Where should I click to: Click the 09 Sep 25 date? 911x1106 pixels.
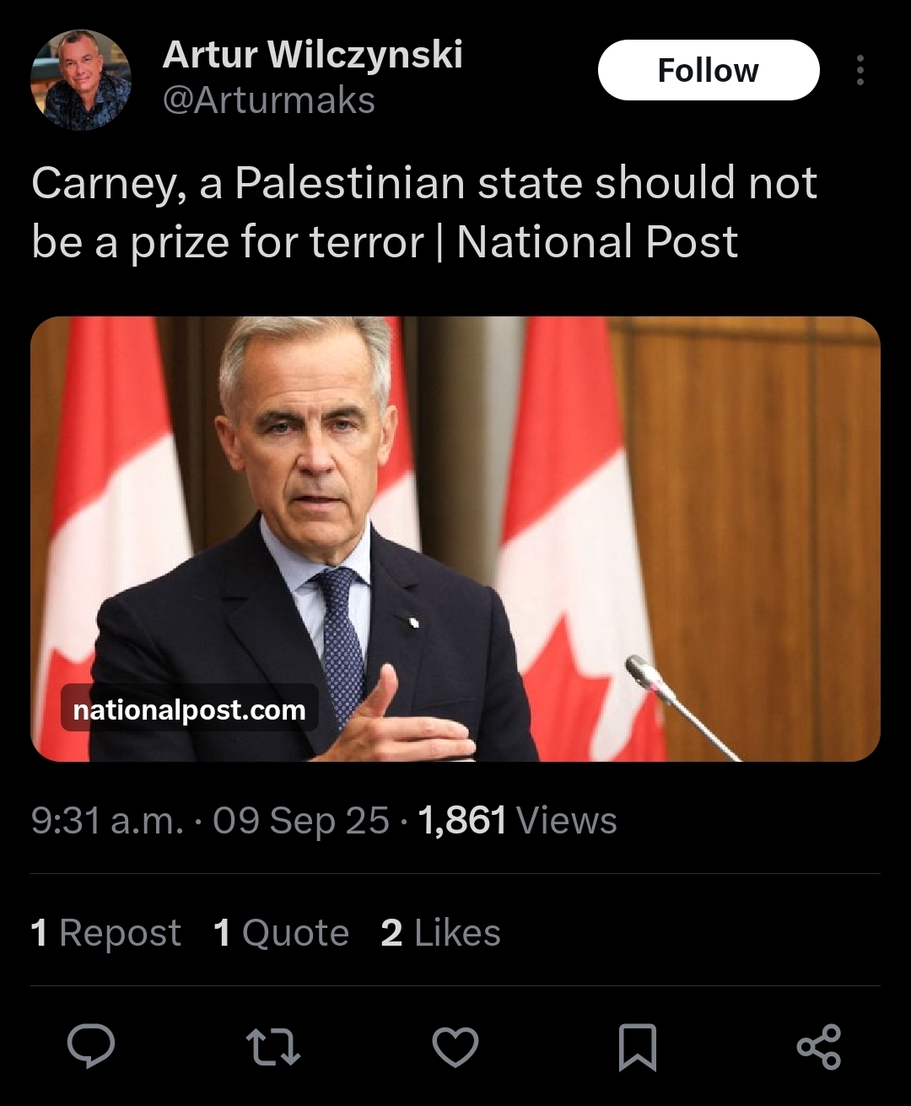point(301,820)
